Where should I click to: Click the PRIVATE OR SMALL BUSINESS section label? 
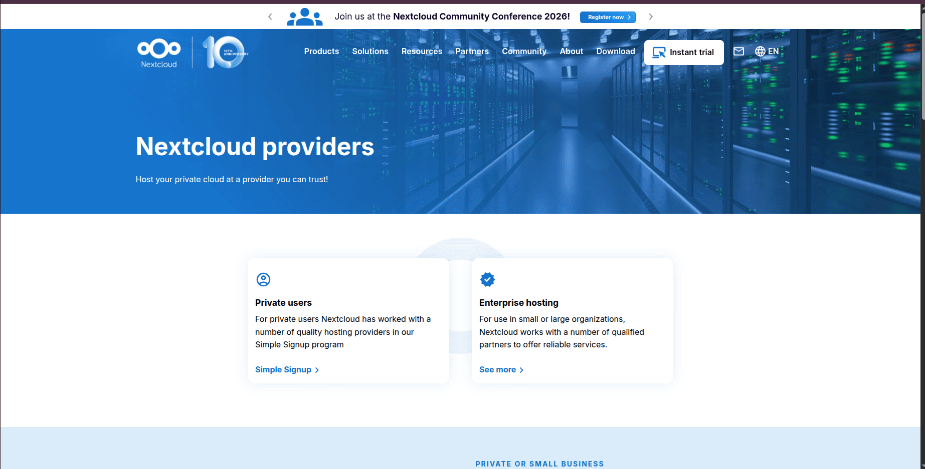(539, 464)
